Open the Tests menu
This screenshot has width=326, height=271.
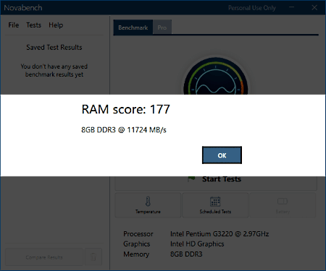point(33,25)
